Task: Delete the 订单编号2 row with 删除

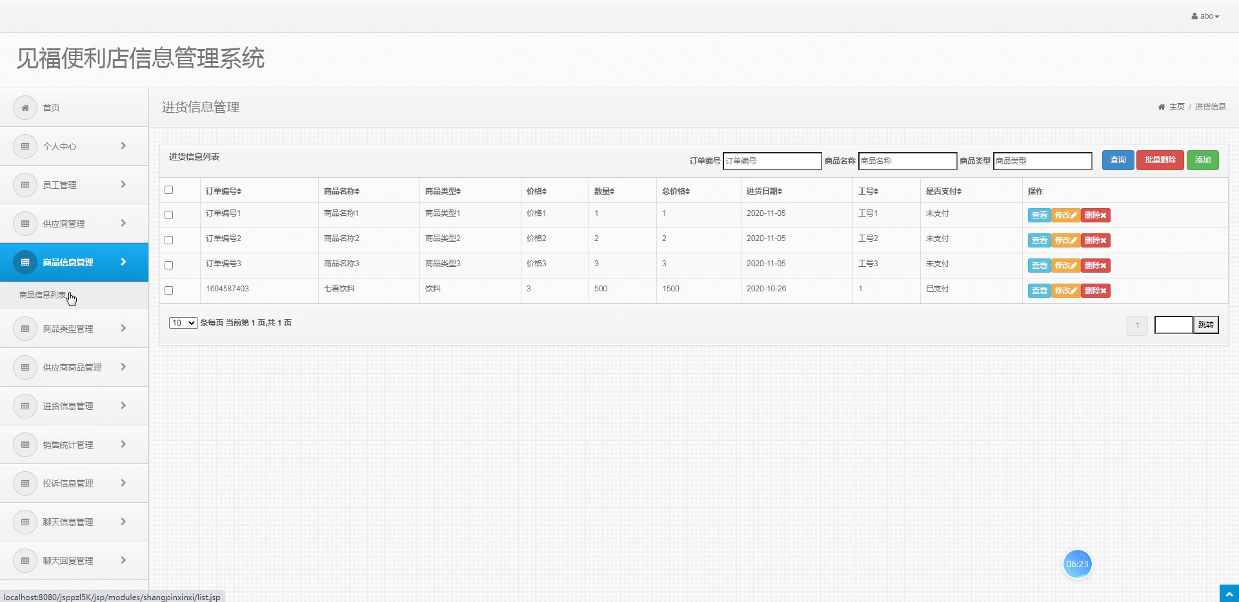Action: point(1095,240)
